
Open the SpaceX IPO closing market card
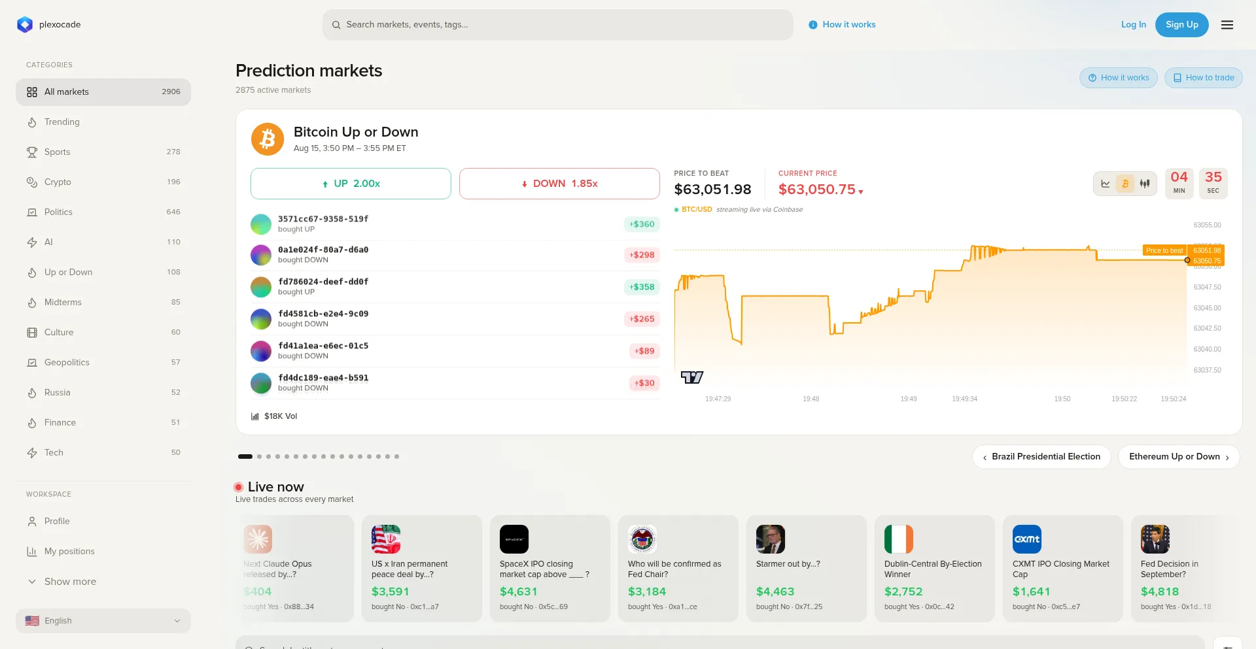(x=550, y=569)
